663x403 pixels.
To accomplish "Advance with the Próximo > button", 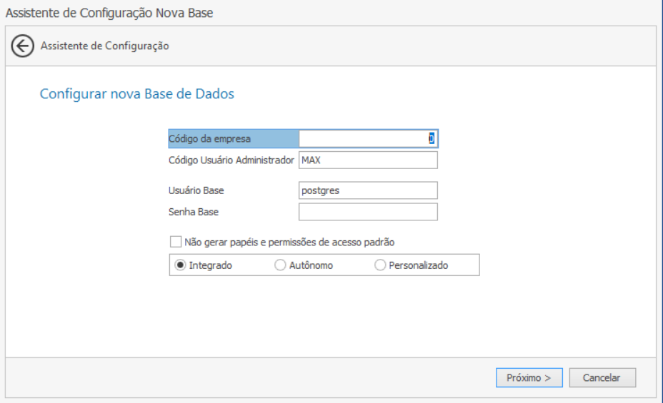I will tap(529, 378).
